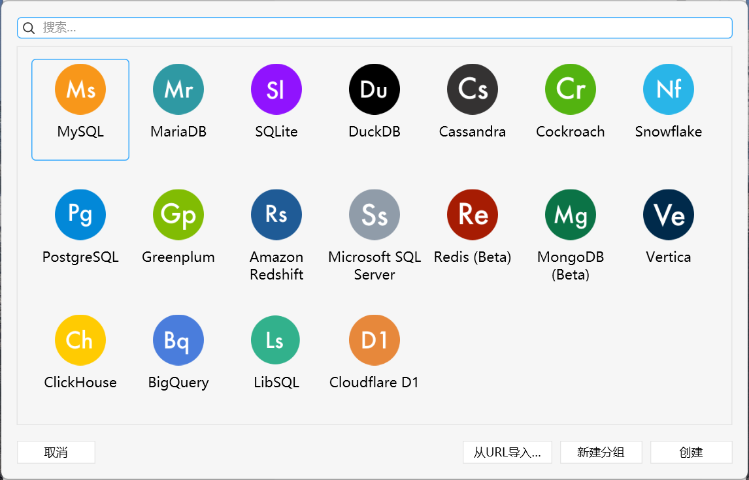The width and height of the screenshot is (749, 480).
Task: Click the "SQLite" label text
Action: click(276, 132)
